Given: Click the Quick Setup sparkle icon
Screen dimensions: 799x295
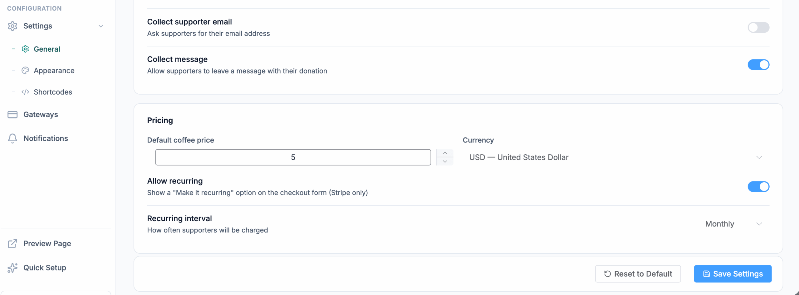Looking at the screenshot, I should click(12, 268).
